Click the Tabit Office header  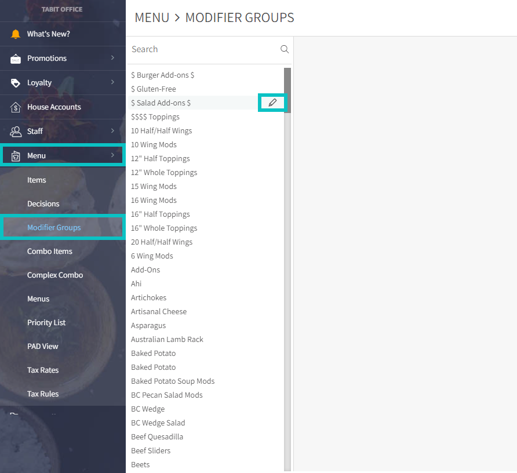(x=62, y=10)
